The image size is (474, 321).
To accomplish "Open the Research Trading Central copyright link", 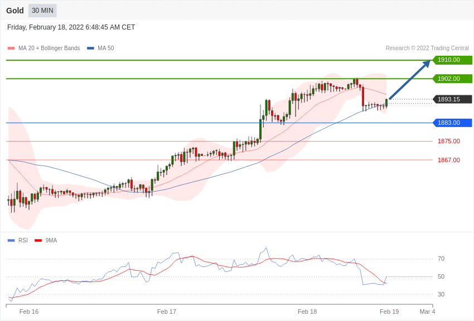I will (x=427, y=48).
